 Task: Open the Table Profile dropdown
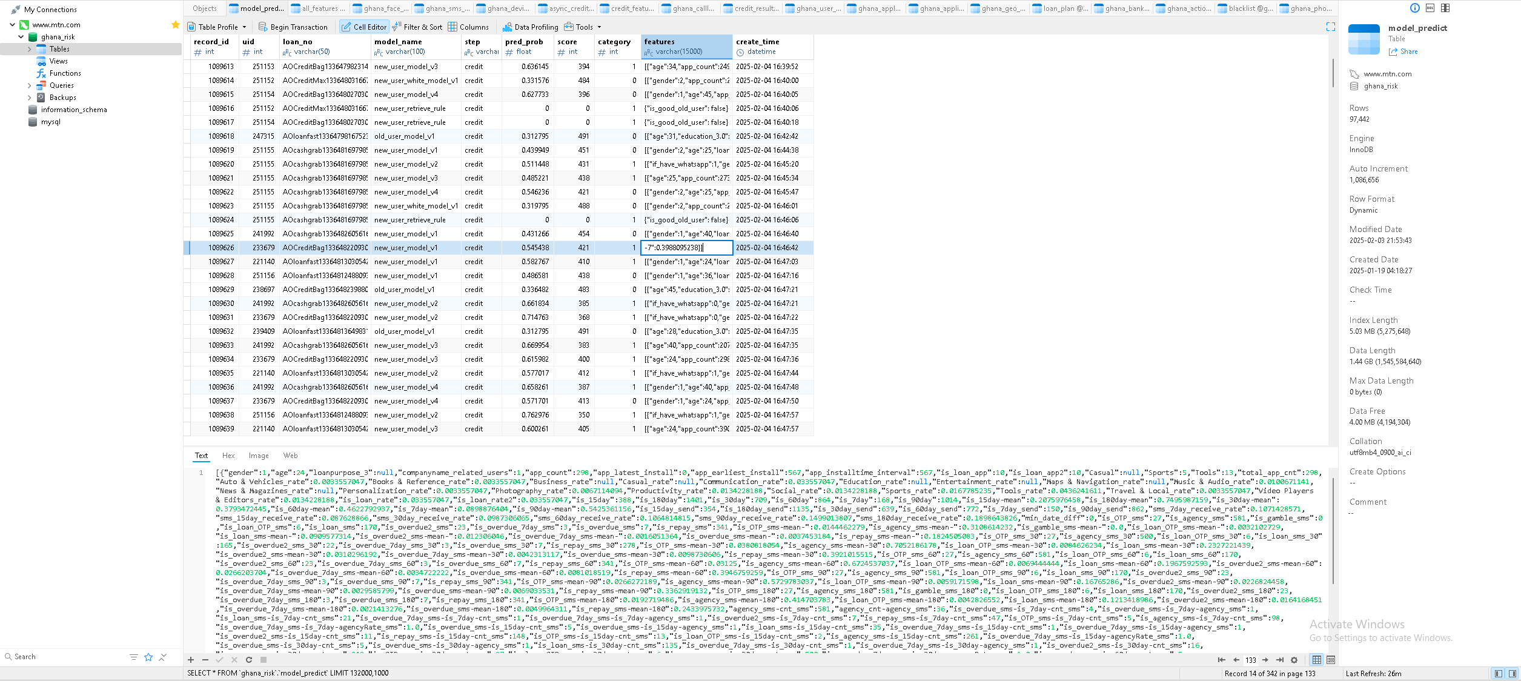coord(217,27)
